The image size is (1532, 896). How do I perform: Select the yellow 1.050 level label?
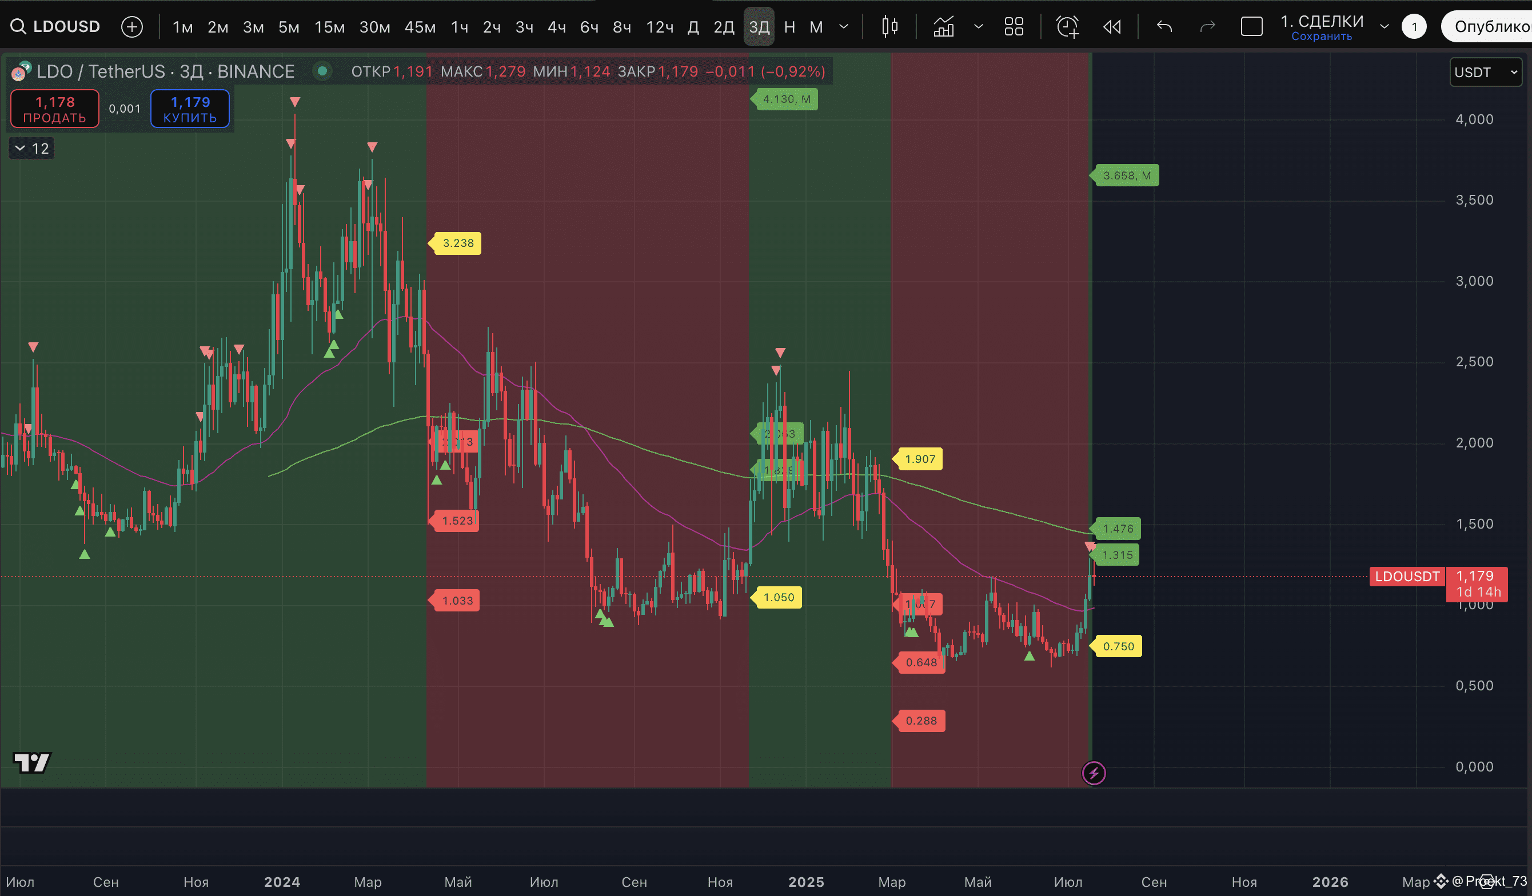[776, 598]
